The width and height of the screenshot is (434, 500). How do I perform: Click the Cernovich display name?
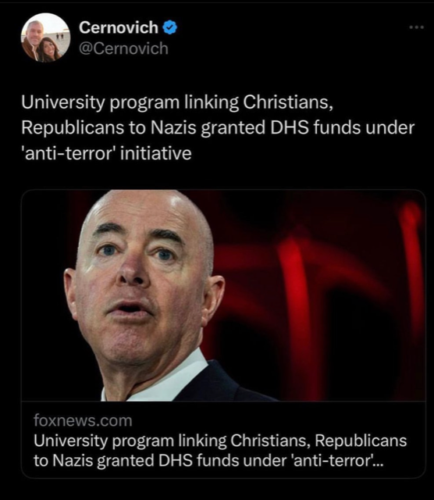coord(119,27)
